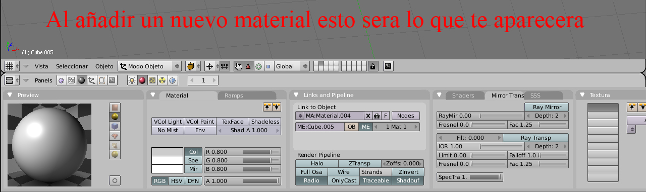This screenshot has width=646, height=192.
Task: Toggle the Shadeless option
Action: pyautogui.click(x=265, y=122)
